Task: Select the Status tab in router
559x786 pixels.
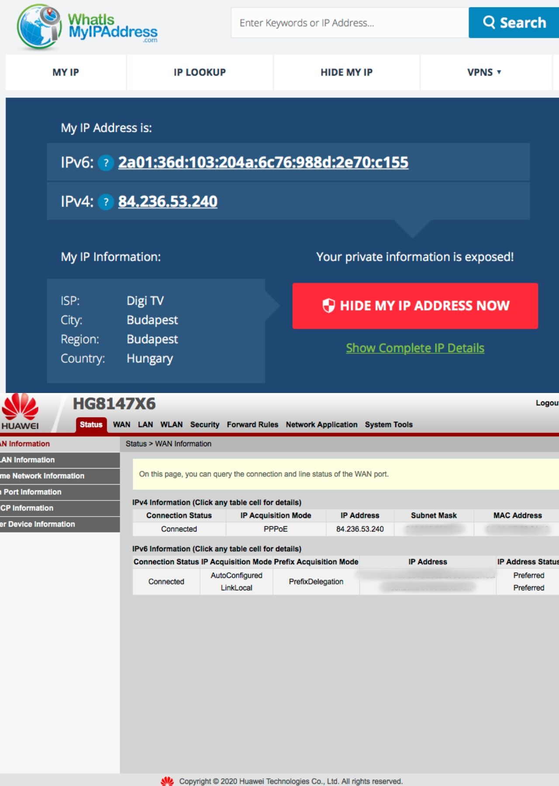Action: (x=91, y=424)
